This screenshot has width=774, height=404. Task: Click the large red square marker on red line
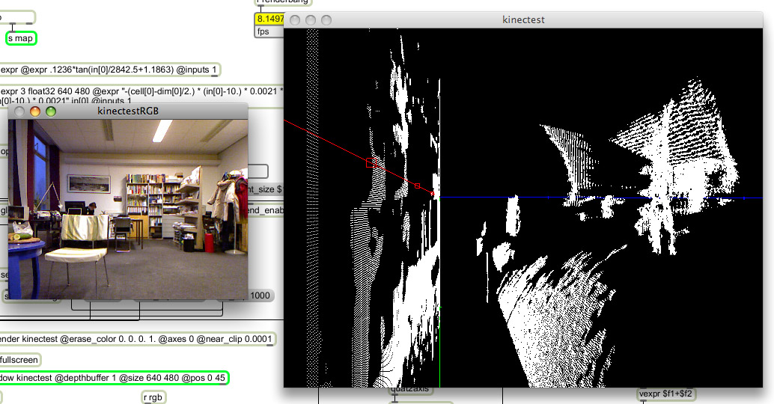pyautogui.click(x=371, y=162)
